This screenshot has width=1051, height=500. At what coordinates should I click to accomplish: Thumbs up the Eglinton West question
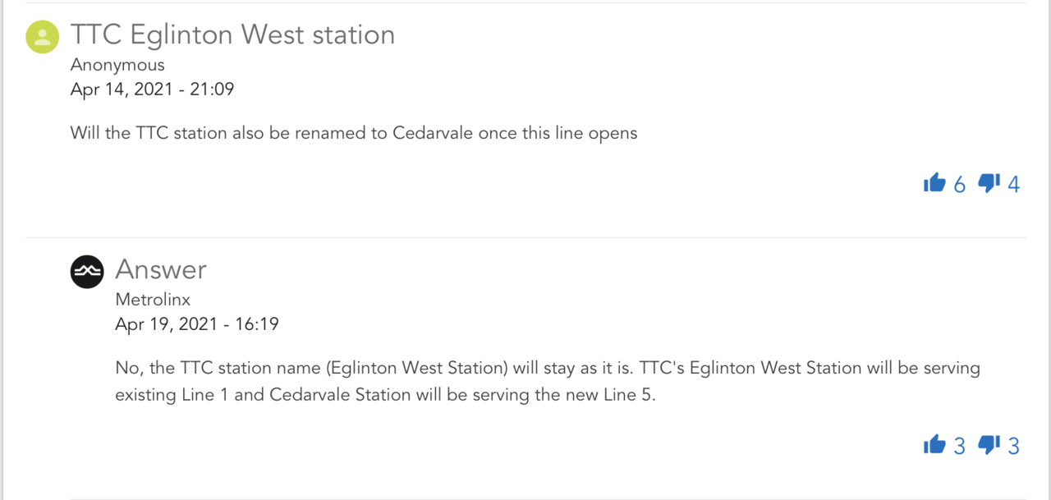pyautogui.click(x=934, y=183)
